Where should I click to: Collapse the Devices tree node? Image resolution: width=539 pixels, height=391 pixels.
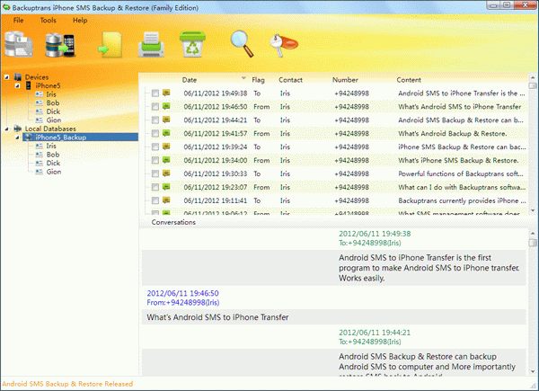point(7,77)
